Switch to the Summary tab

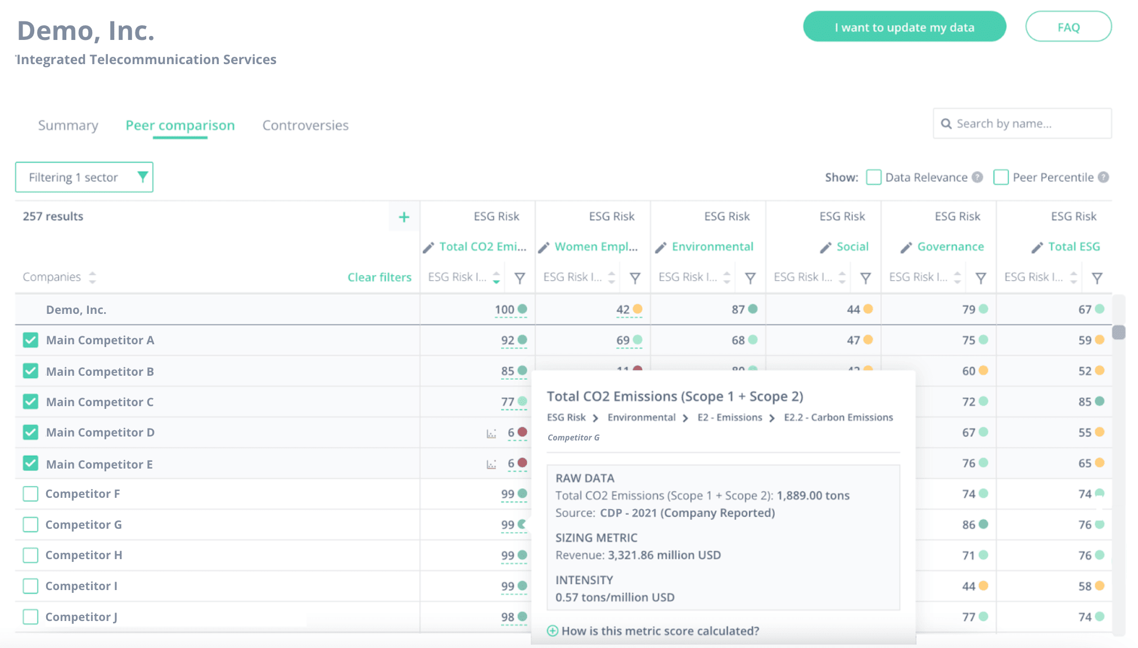[x=68, y=125]
